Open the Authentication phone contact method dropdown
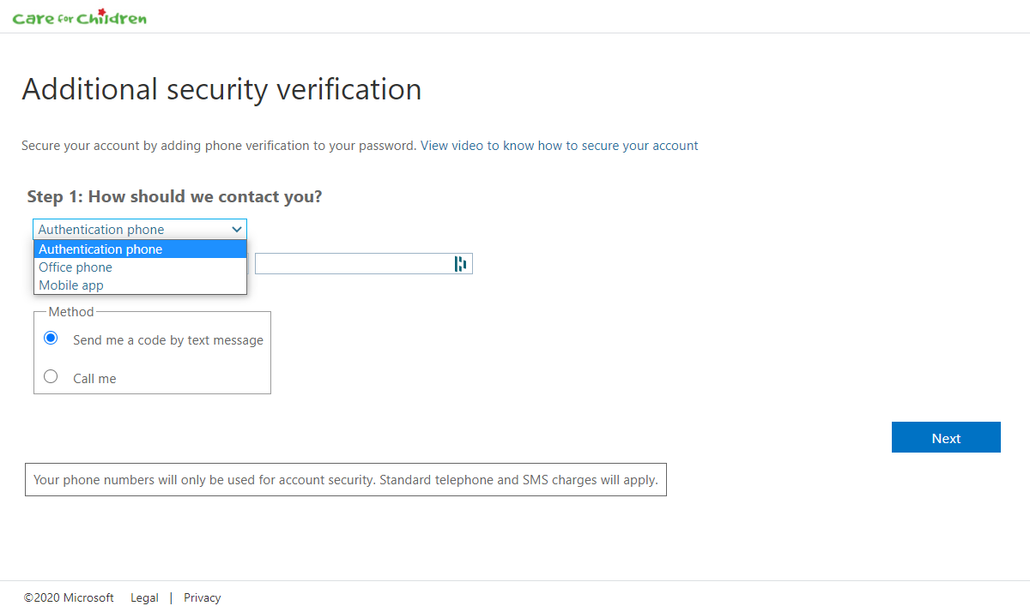This screenshot has height=612, width=1030. pyautogui.click(x=140, y=229)
